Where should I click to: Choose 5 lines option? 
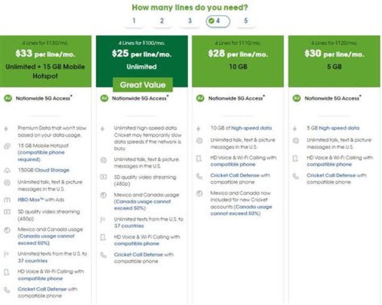[246, 21]
